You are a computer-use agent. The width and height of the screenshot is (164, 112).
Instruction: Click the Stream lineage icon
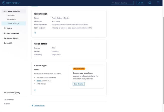click(5, 38)
